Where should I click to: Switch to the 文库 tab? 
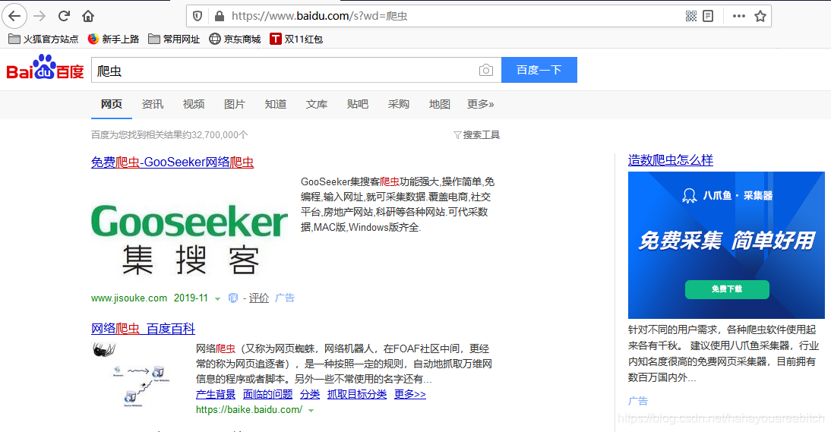point(317,104)
